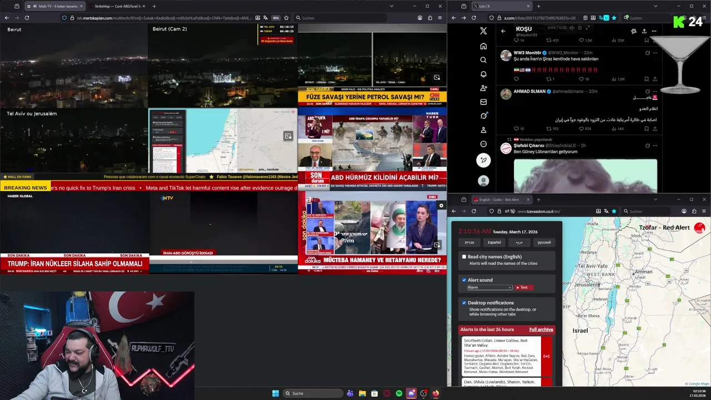
Task: Reload the X browser window page
Action: [x=474, y=18]
